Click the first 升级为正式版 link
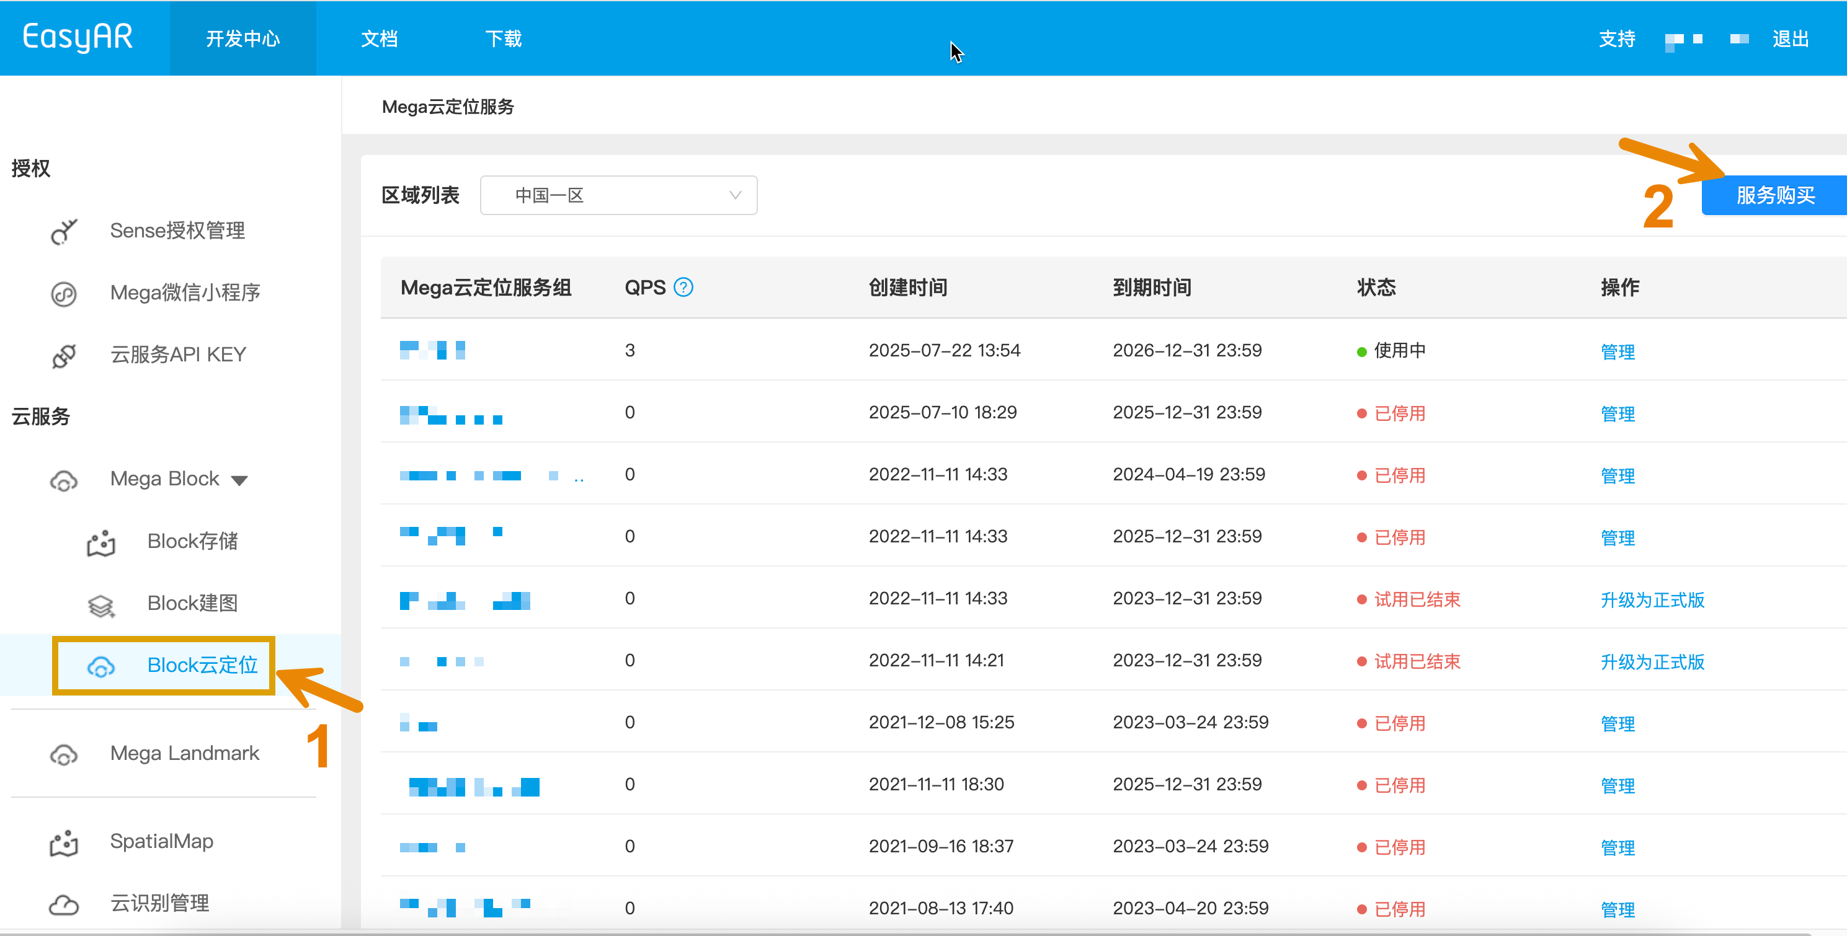Screen dimensions: 1847x936 [x=1652, y=600]
